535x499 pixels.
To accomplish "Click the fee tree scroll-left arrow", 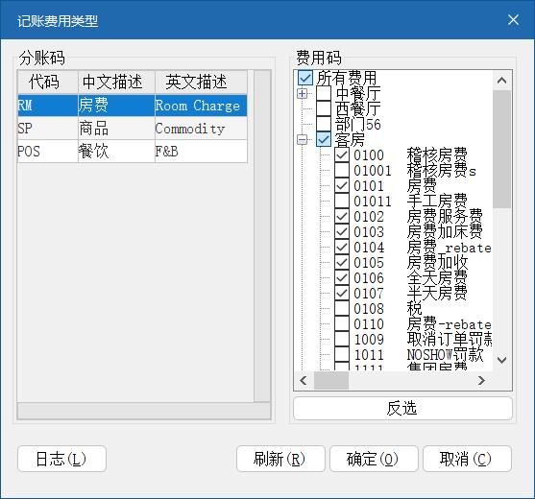I will (304, 380).
